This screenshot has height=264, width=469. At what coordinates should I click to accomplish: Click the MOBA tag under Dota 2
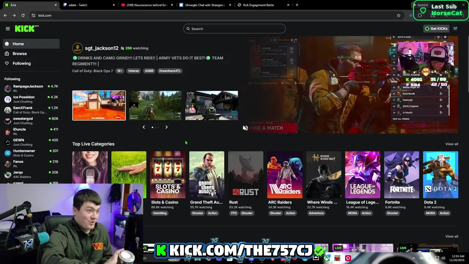pos(431,213)
